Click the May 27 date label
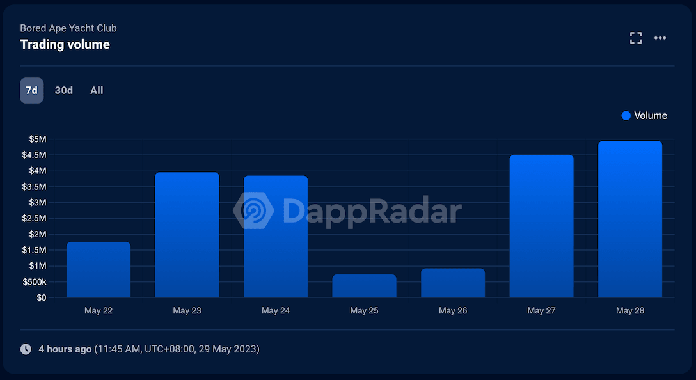Image resolution: width=696 pixels, height=380 pixels. point(542,311)
